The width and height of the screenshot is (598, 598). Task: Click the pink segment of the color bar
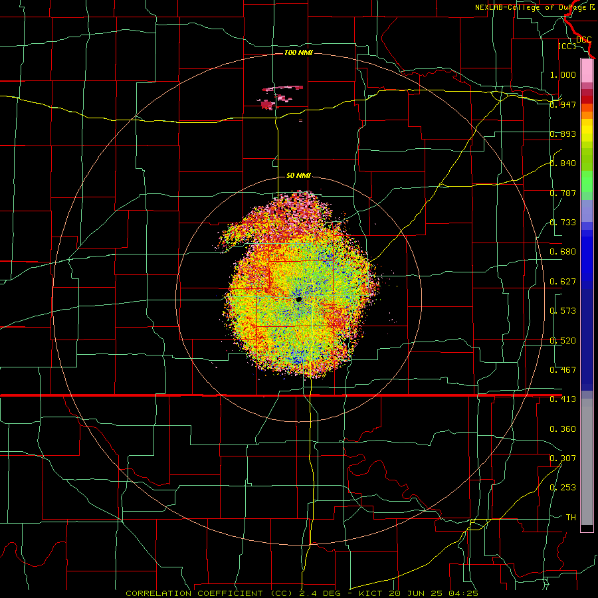(587, 71)
